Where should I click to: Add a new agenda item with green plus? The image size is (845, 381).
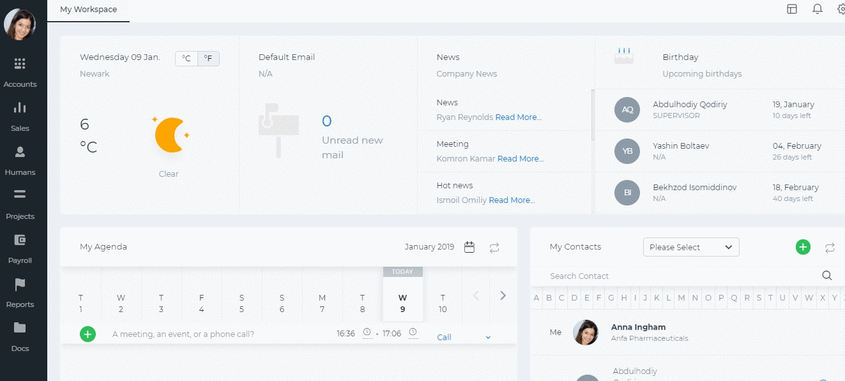pos(88,334)
